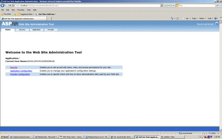Open the search options dropdown arrow
This screenshot has height=139, width=222.
(x=220, y=6)
